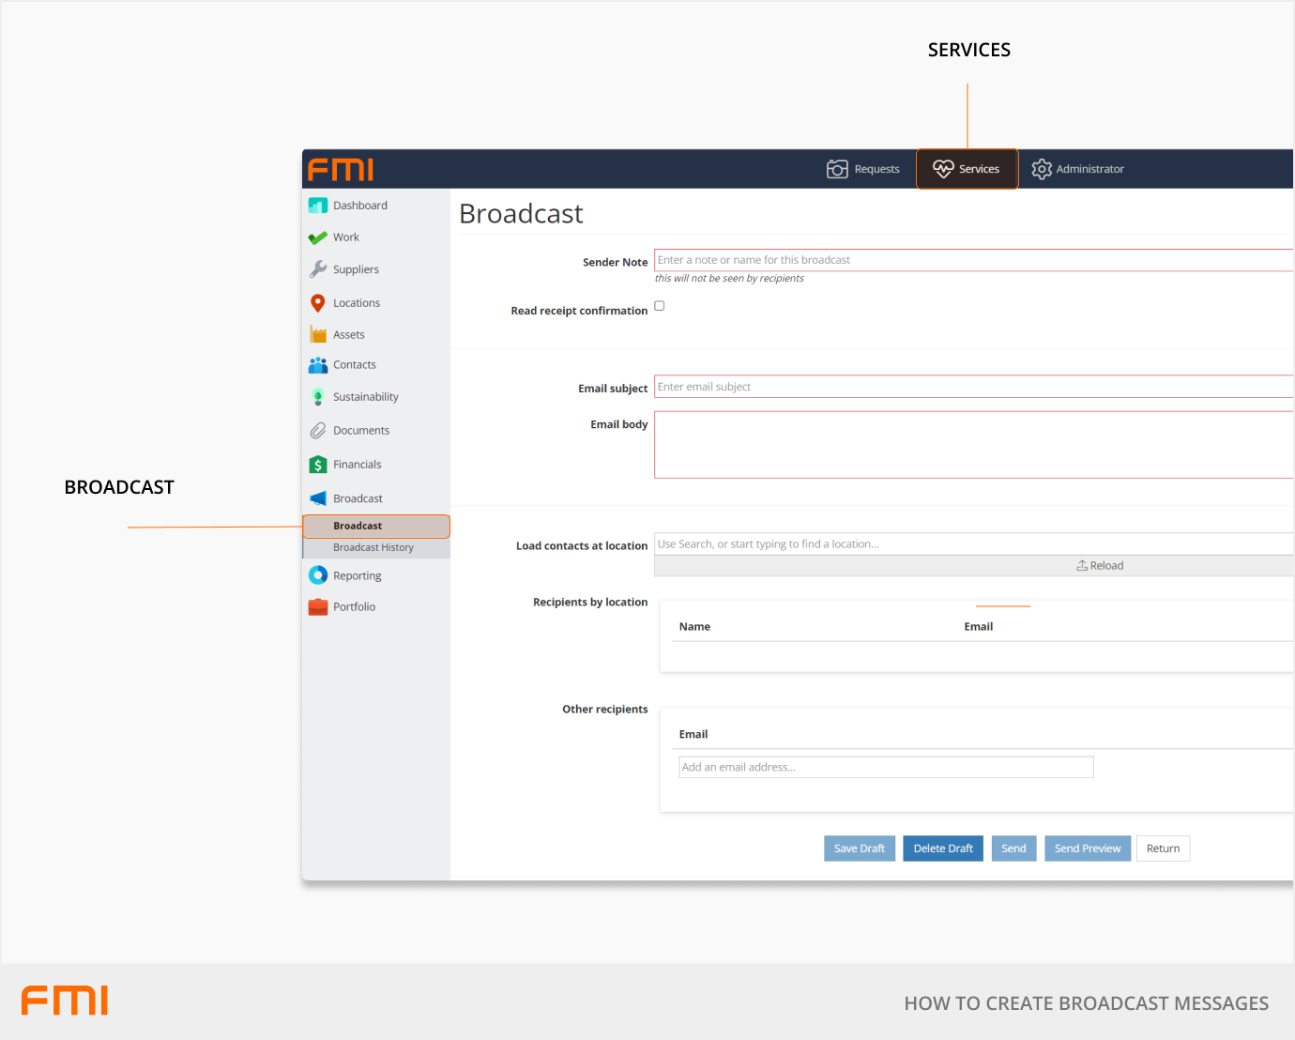Viewport: 1295px width, 1040px height.
Task: Open the Sustainability leaf icon
Action: pyautogui.click(x=317, y=396)
